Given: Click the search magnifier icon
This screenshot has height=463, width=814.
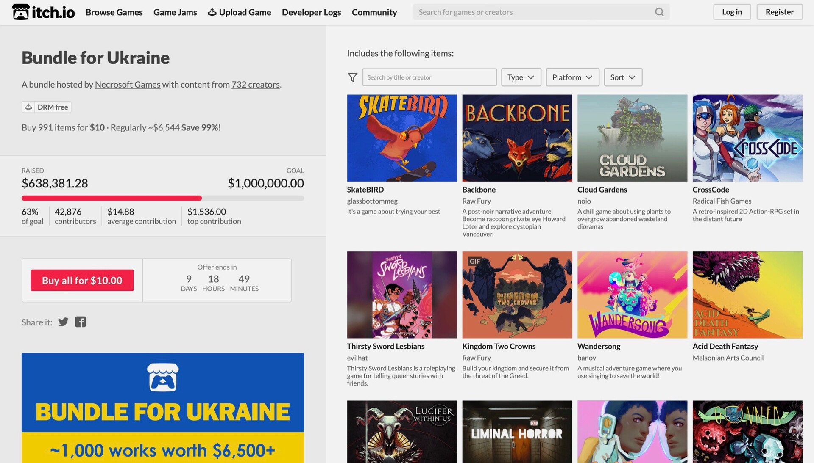Looking at the screenshot, I should [659, 12].
